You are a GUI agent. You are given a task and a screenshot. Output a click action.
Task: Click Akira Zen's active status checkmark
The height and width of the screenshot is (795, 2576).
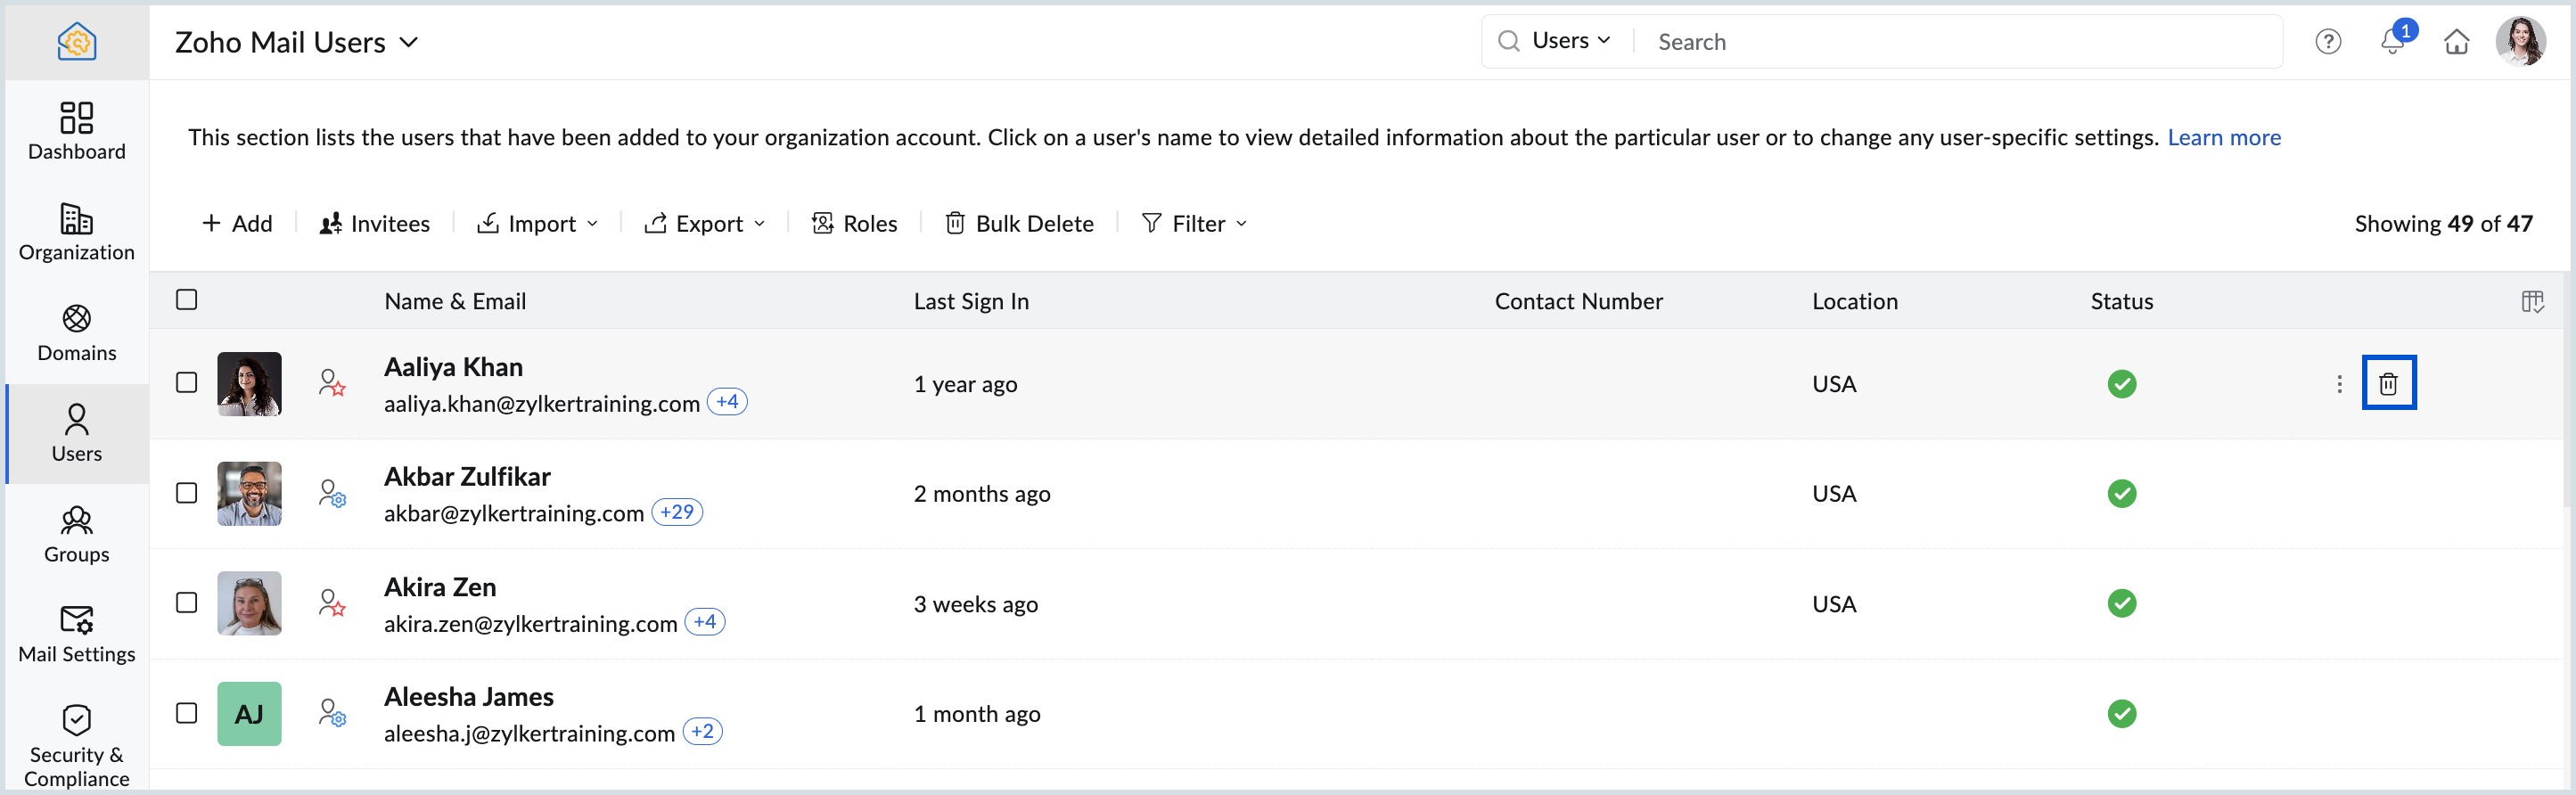coord(2122,604)
